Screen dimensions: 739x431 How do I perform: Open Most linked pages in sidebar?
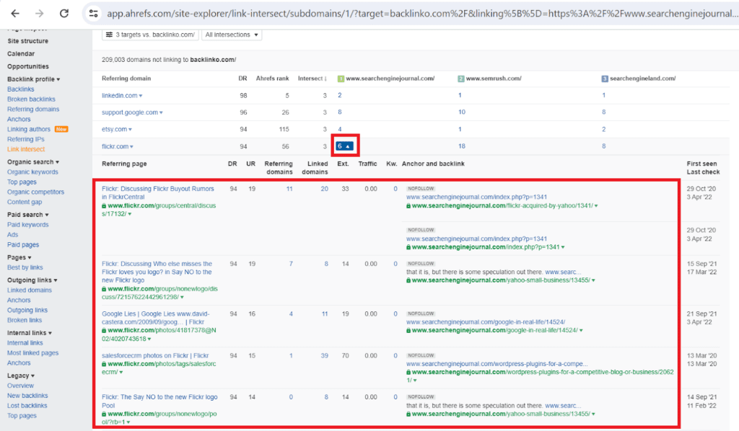tap(33, 353)
